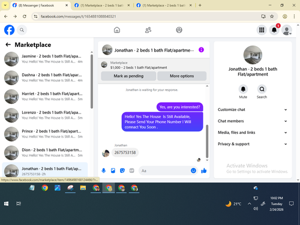Expand Privacy & support section
The image size is (300, 225).
(x=253, y=144)
